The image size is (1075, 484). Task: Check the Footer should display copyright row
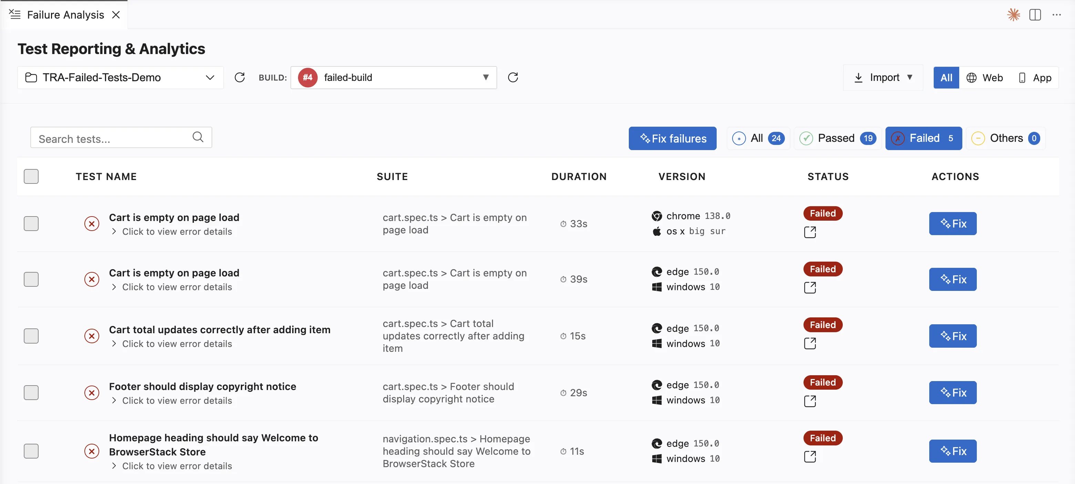31,393
